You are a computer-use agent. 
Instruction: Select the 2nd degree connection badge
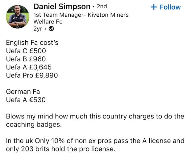102,6
